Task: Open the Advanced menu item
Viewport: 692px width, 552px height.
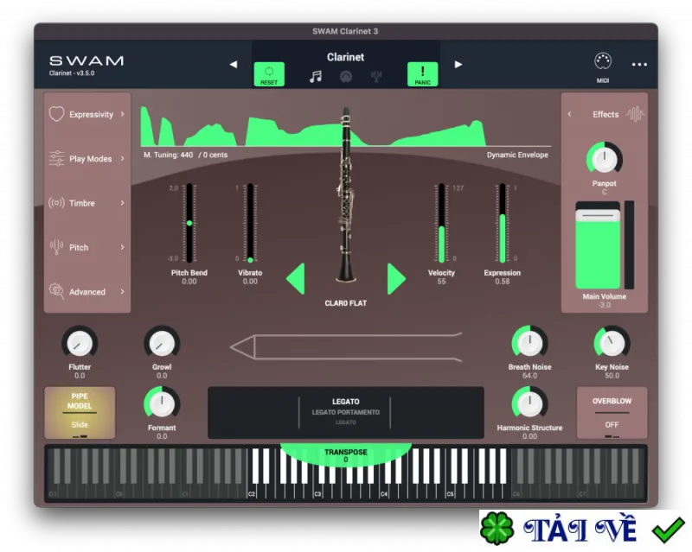Action: coord(87,292)
